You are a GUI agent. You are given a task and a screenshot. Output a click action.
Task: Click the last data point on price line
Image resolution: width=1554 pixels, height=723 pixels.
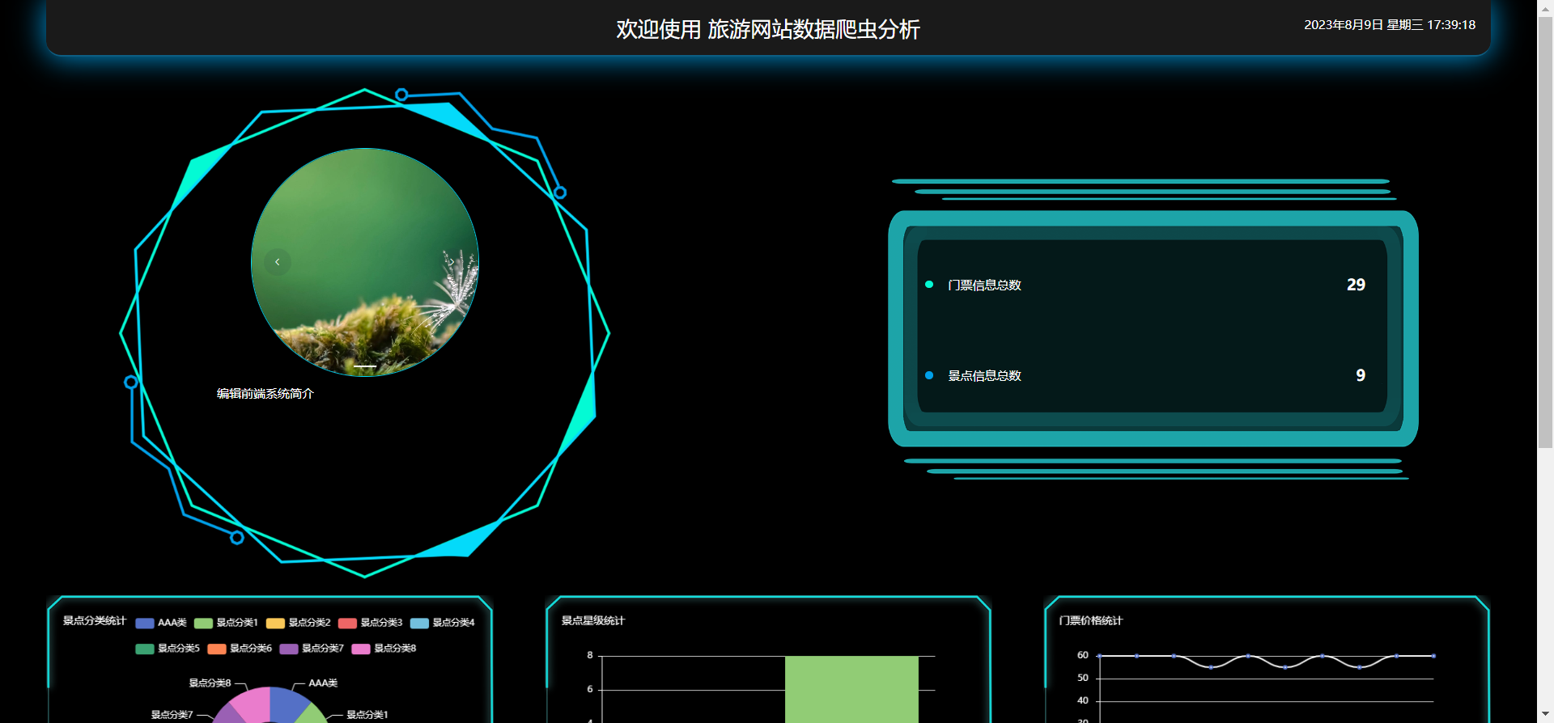click(x=1433, y=656)
